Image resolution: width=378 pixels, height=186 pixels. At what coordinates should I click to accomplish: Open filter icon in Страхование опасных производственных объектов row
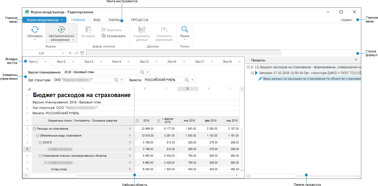click(130, 156)
